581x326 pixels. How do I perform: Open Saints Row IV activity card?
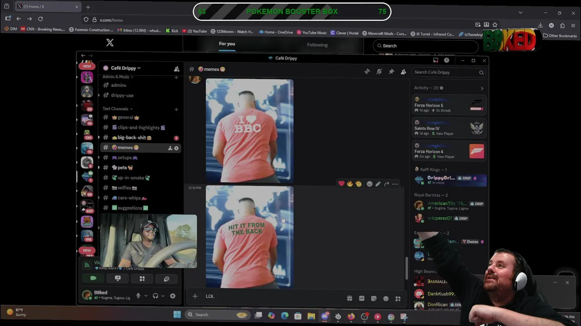(449, 128)
